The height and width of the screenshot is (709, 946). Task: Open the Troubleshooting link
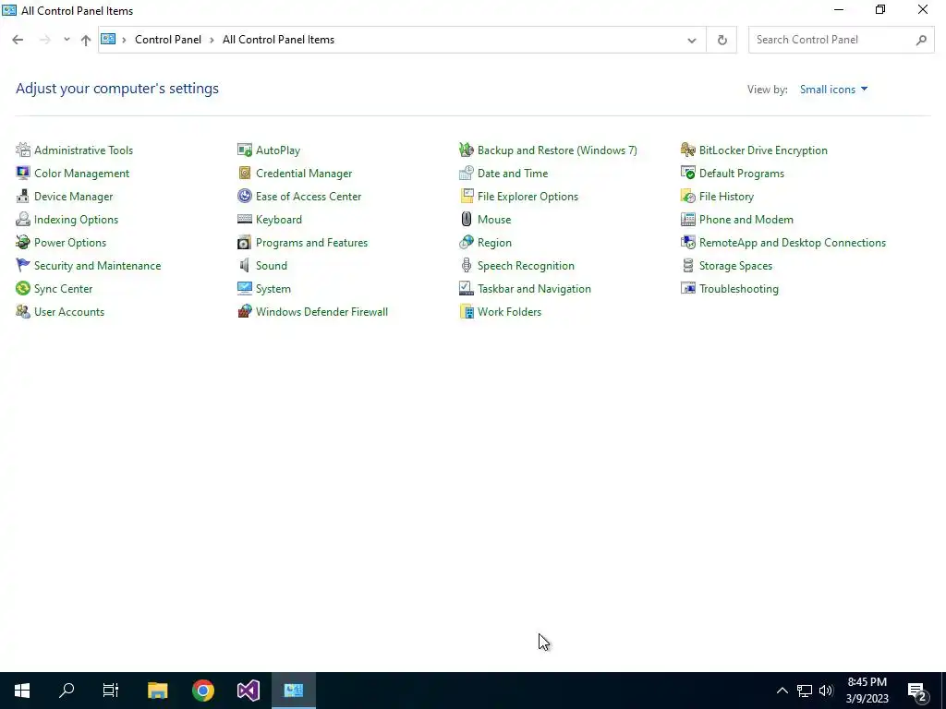coord(738,289)
